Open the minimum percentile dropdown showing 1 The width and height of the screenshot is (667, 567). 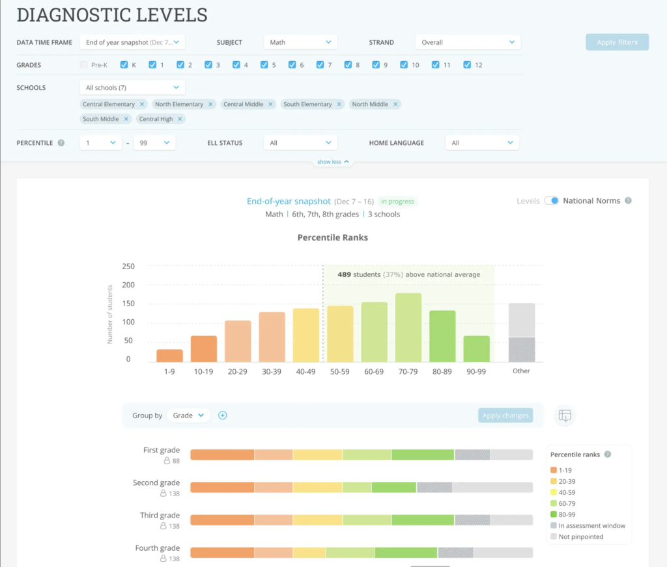100,142
